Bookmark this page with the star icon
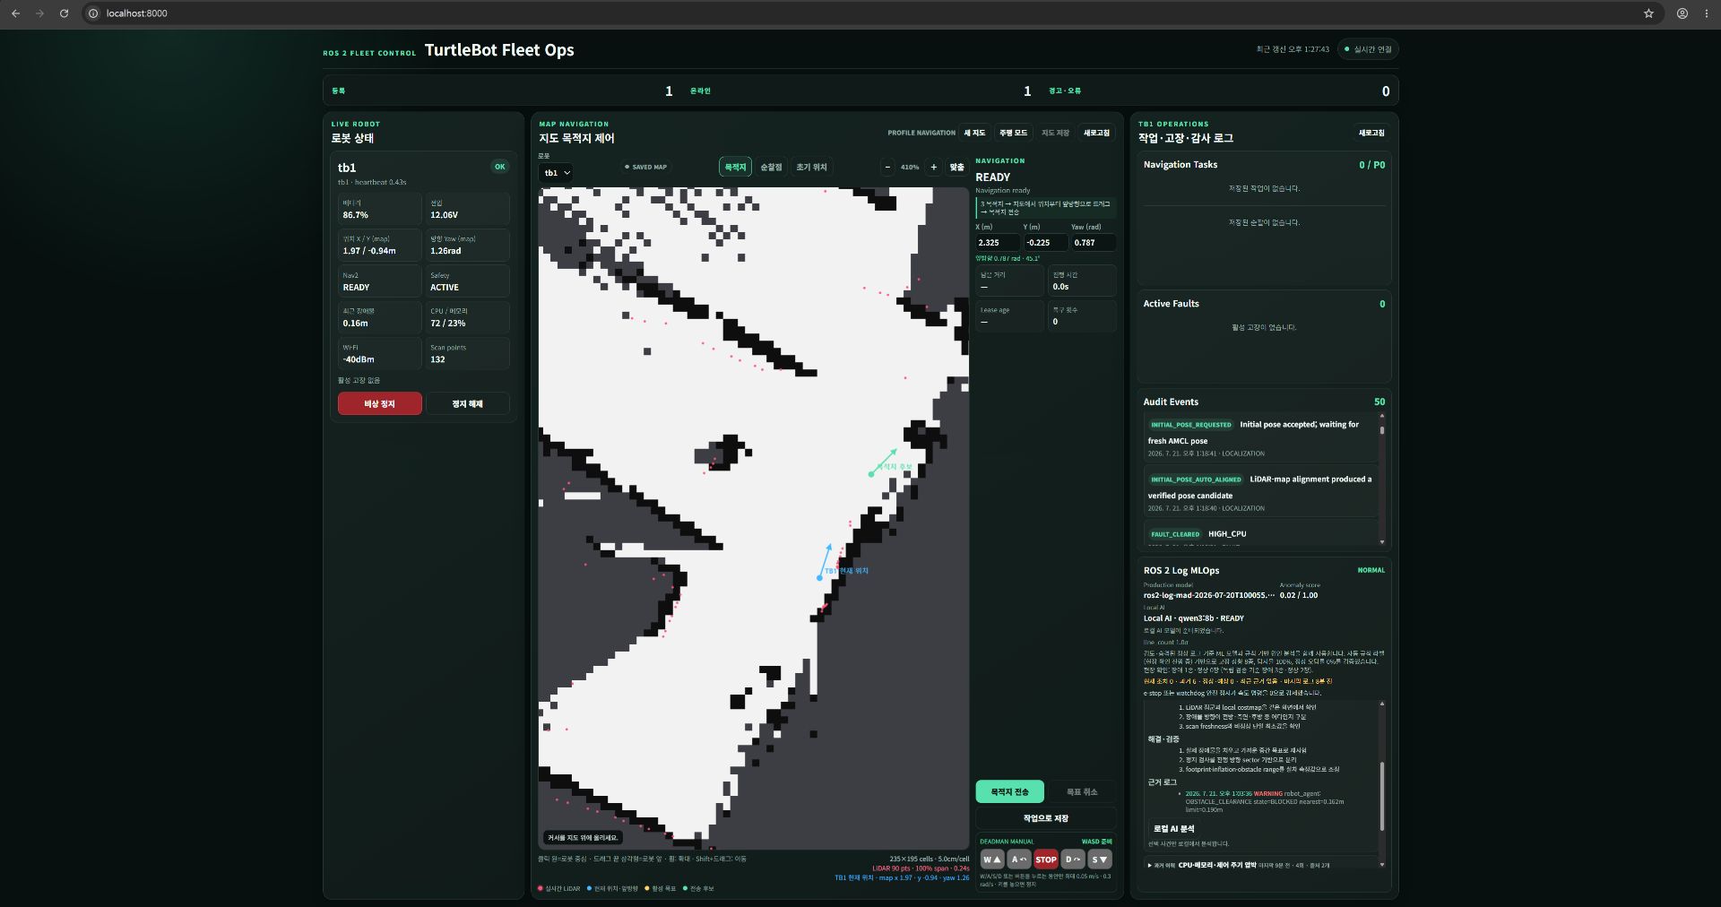This screenshot has width=1721, height=907. tap(1648, 13)
